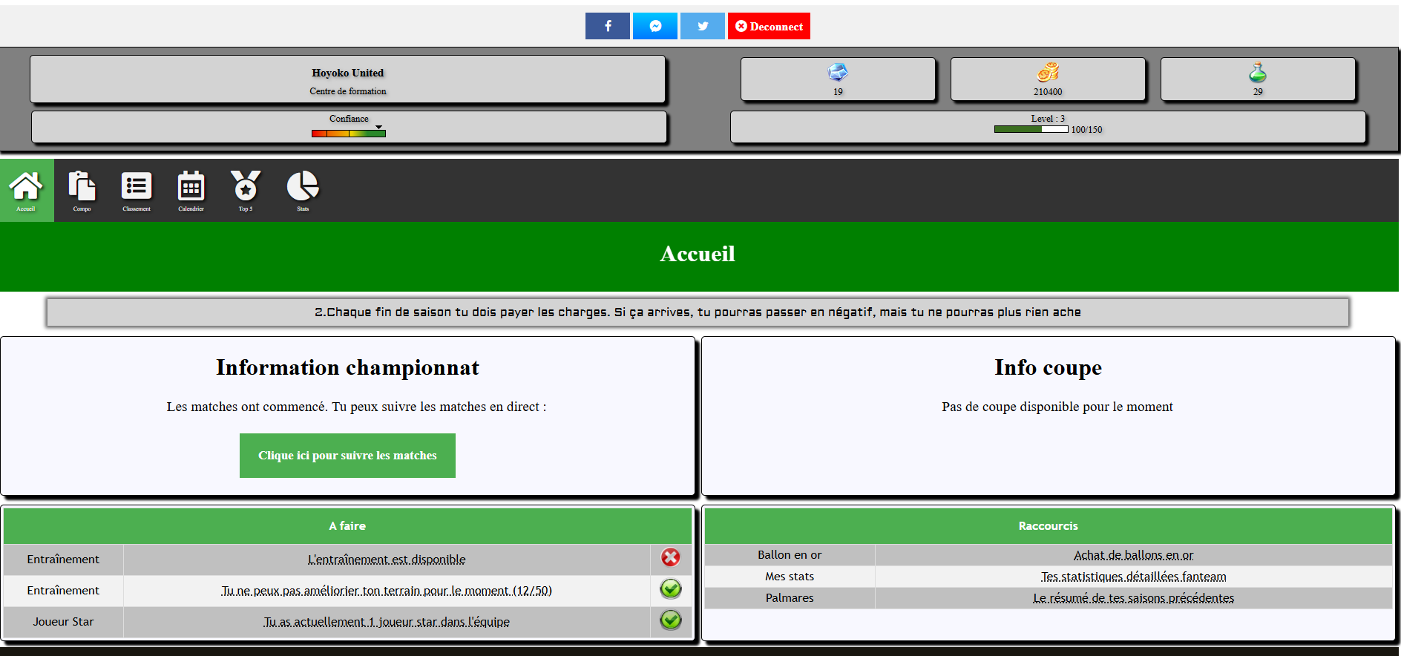Screen dimensions: 1401x656
Task: Click the Ballon en or row label
Action: pyautogui.click(x=790, y=555)
